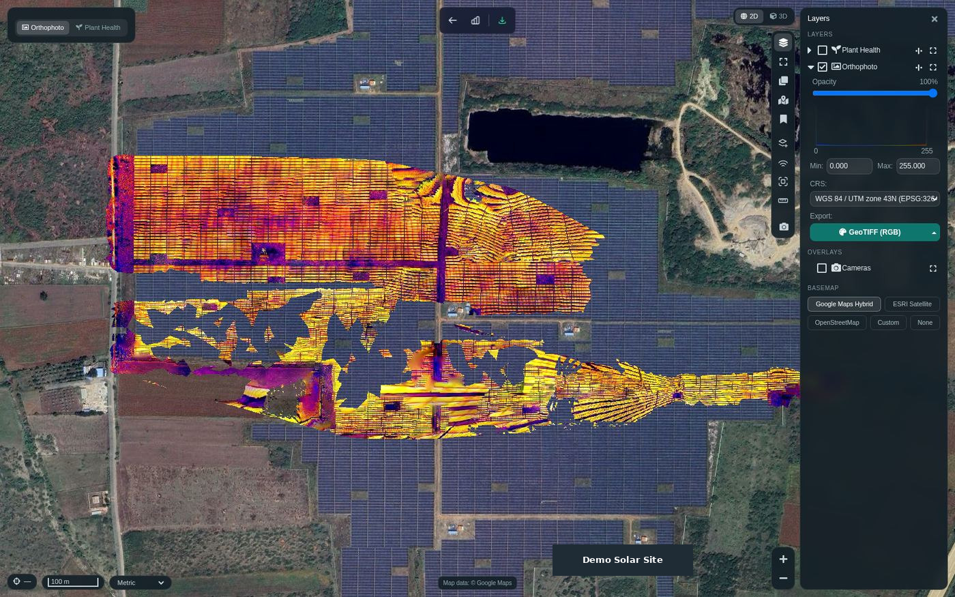Open the overlapping copies icon in the sidebar

click(x=783, y=81)
